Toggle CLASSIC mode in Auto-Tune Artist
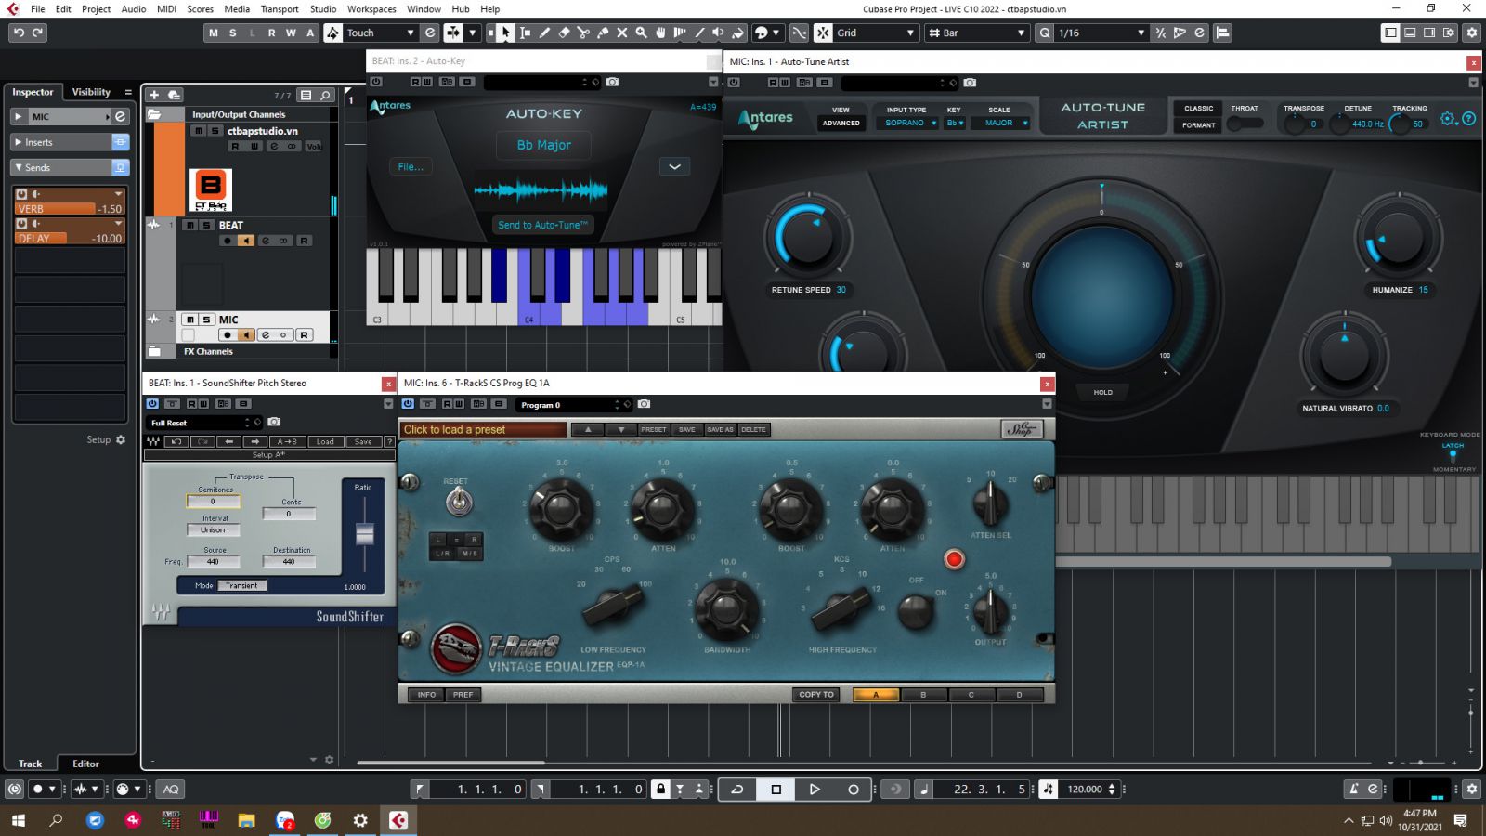This screenshot has width=1486, height=836. (1199, 109)
